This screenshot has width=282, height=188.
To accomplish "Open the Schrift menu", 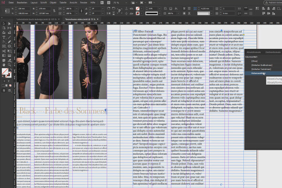I will point(43,2).
